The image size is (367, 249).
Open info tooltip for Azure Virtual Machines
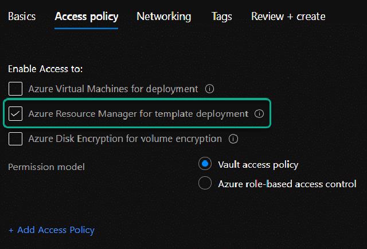click(x=209, y=89)
